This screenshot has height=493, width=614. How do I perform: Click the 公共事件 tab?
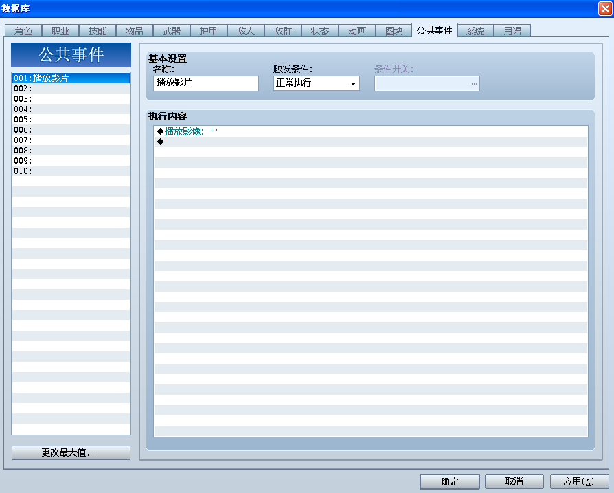tap(435, 30)
